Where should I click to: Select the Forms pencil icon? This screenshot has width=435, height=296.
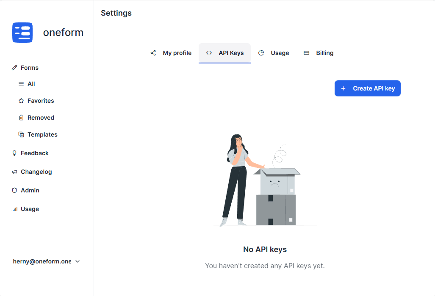[x=14, y=67]
